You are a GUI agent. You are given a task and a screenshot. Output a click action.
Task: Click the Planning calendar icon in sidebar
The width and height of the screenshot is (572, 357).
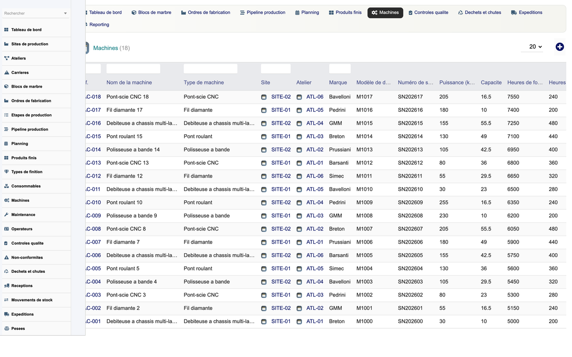click(6, 143)
